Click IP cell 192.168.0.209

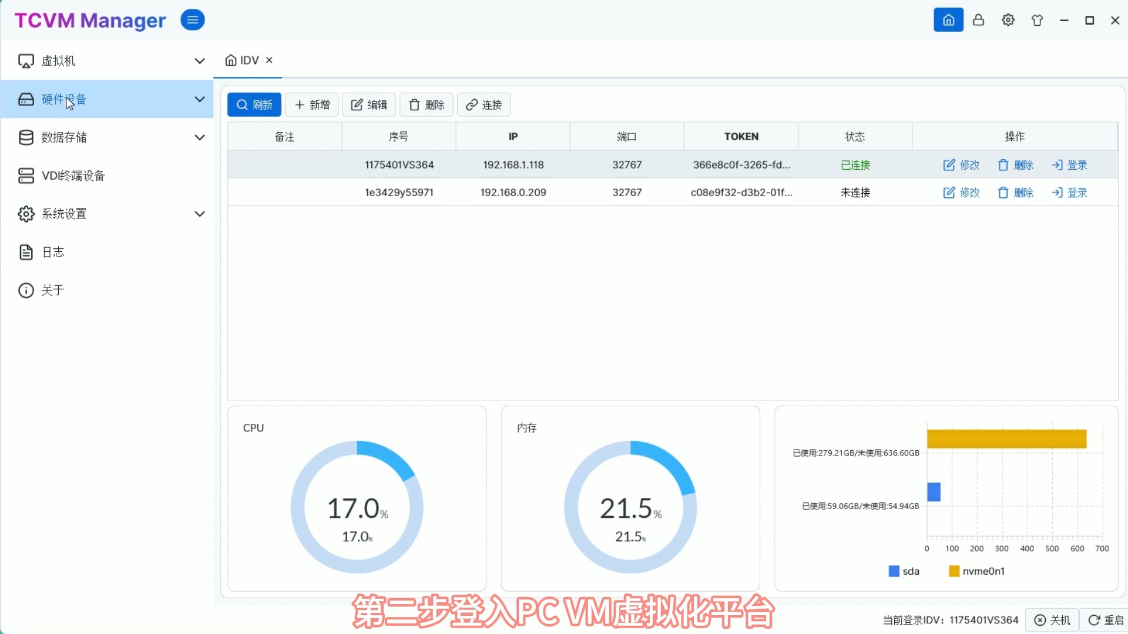point(513,193)
